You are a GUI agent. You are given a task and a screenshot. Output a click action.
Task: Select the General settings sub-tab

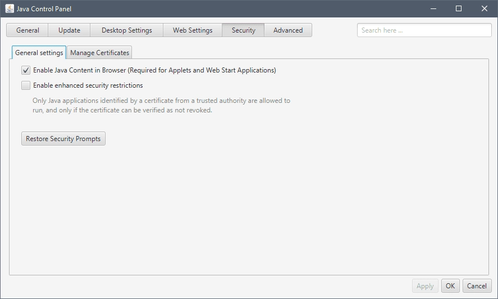39,52
